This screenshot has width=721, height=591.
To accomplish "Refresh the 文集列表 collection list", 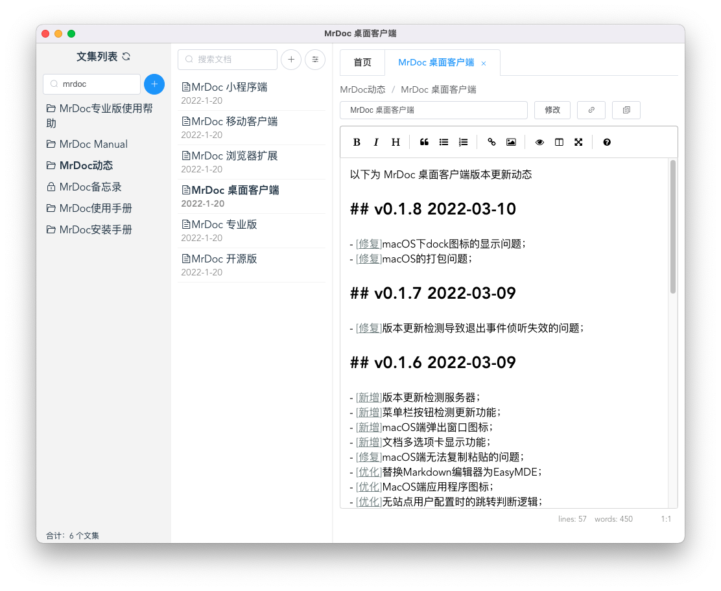I will point(126,56).
